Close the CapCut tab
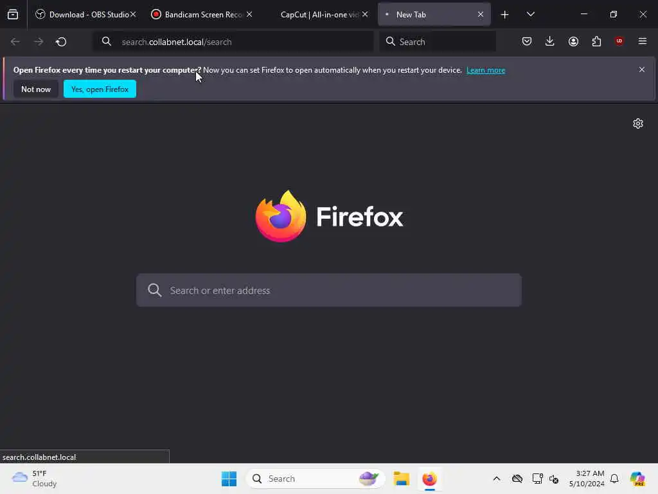This screenshot has height=494, width=658. click(x=365, y=14)
